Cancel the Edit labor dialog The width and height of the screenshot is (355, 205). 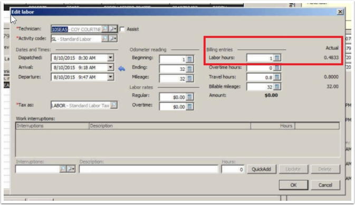pos(325,185)
